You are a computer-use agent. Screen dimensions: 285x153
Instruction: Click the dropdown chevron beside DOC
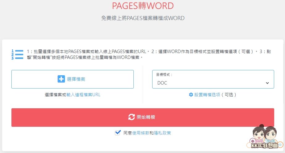(x=267, y=83)
